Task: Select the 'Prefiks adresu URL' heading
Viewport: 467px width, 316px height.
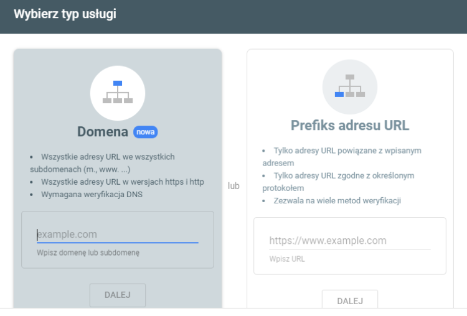Action: click(x=349, y=125)
